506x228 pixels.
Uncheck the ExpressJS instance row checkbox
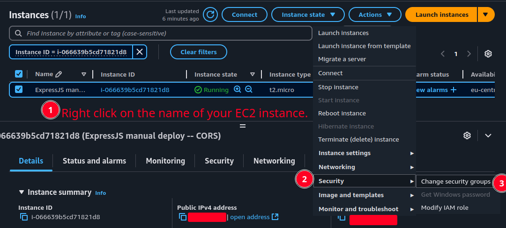click(x=19, y=89)
